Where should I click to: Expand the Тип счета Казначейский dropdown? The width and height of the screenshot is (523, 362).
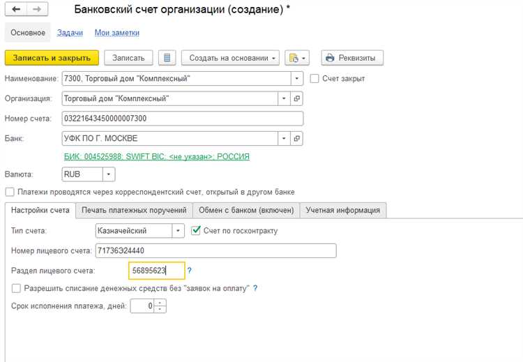click(x=178, y=231)
